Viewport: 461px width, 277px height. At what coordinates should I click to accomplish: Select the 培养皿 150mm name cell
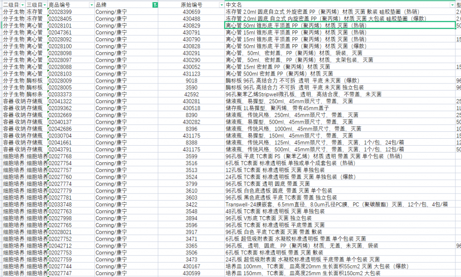[x=340, y=273]
